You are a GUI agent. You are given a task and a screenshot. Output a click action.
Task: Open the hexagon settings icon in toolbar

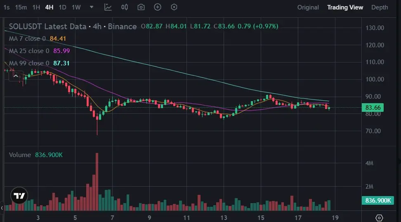tap(174, 7)
